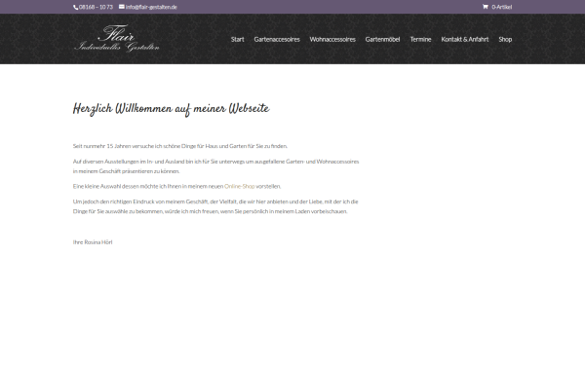Click the envelope email icon
This screenshot has width=585, height=365.
tap(122, 7)
